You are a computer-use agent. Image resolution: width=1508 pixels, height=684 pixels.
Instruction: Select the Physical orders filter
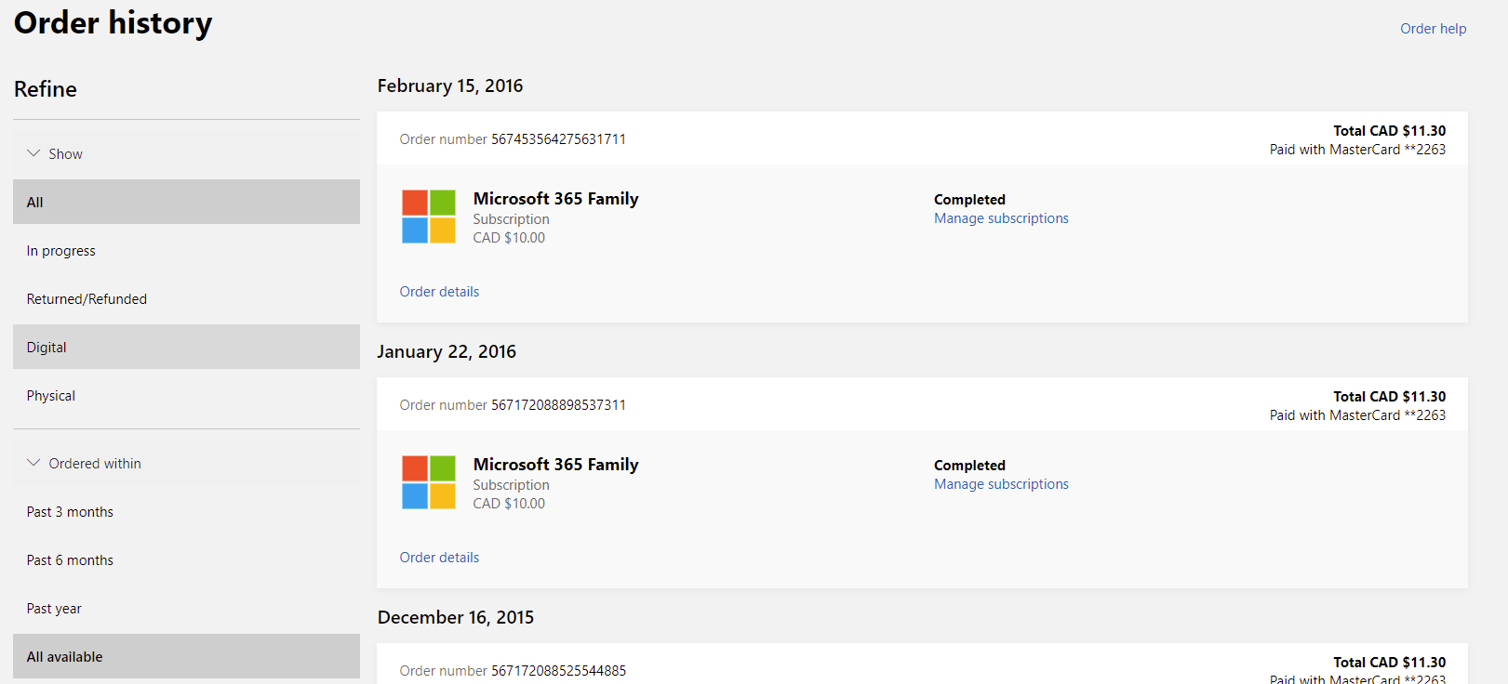51,396
